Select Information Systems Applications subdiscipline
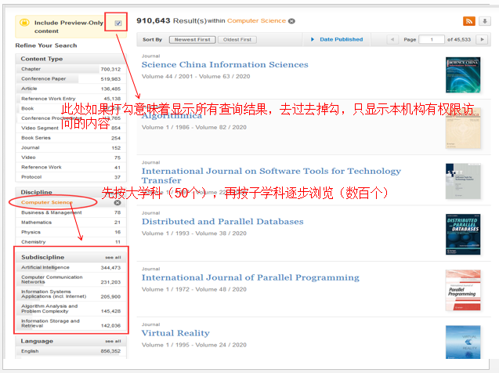499x373 pixels. point(71,294)
